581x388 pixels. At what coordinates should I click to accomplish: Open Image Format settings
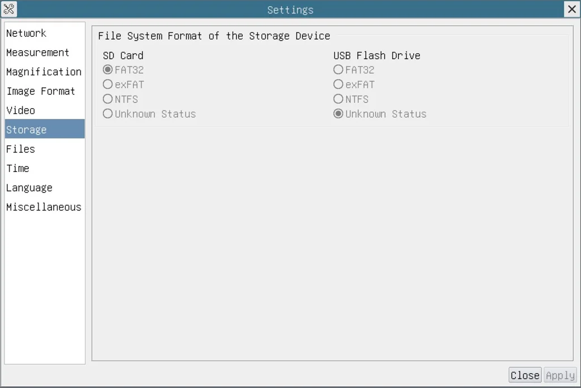click(41, 91)
